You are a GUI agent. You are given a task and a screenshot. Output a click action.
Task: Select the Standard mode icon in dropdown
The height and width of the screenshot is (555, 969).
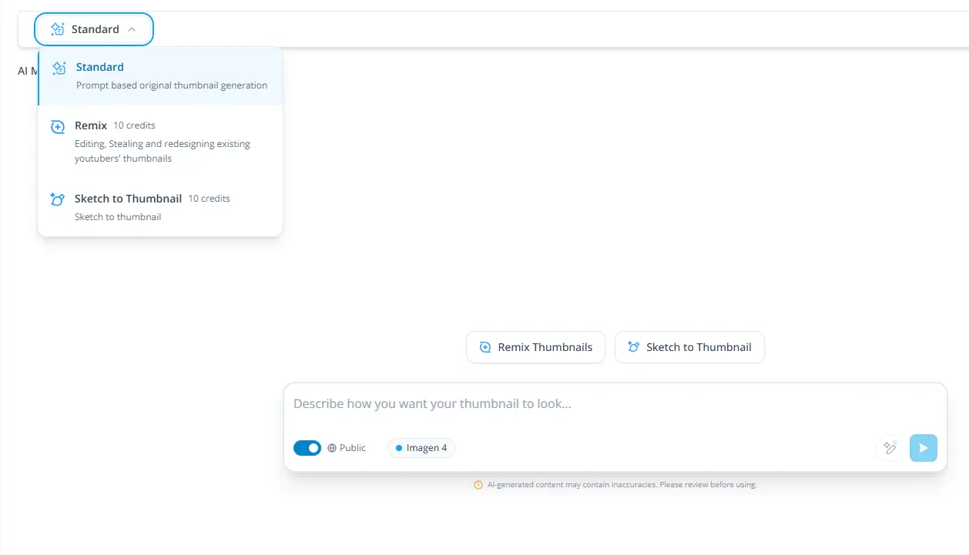[59, 68]
